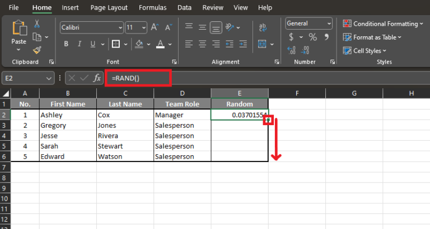Select the Manager cell
This screenshot has height=229, width=430.
[x=183, y=115]
